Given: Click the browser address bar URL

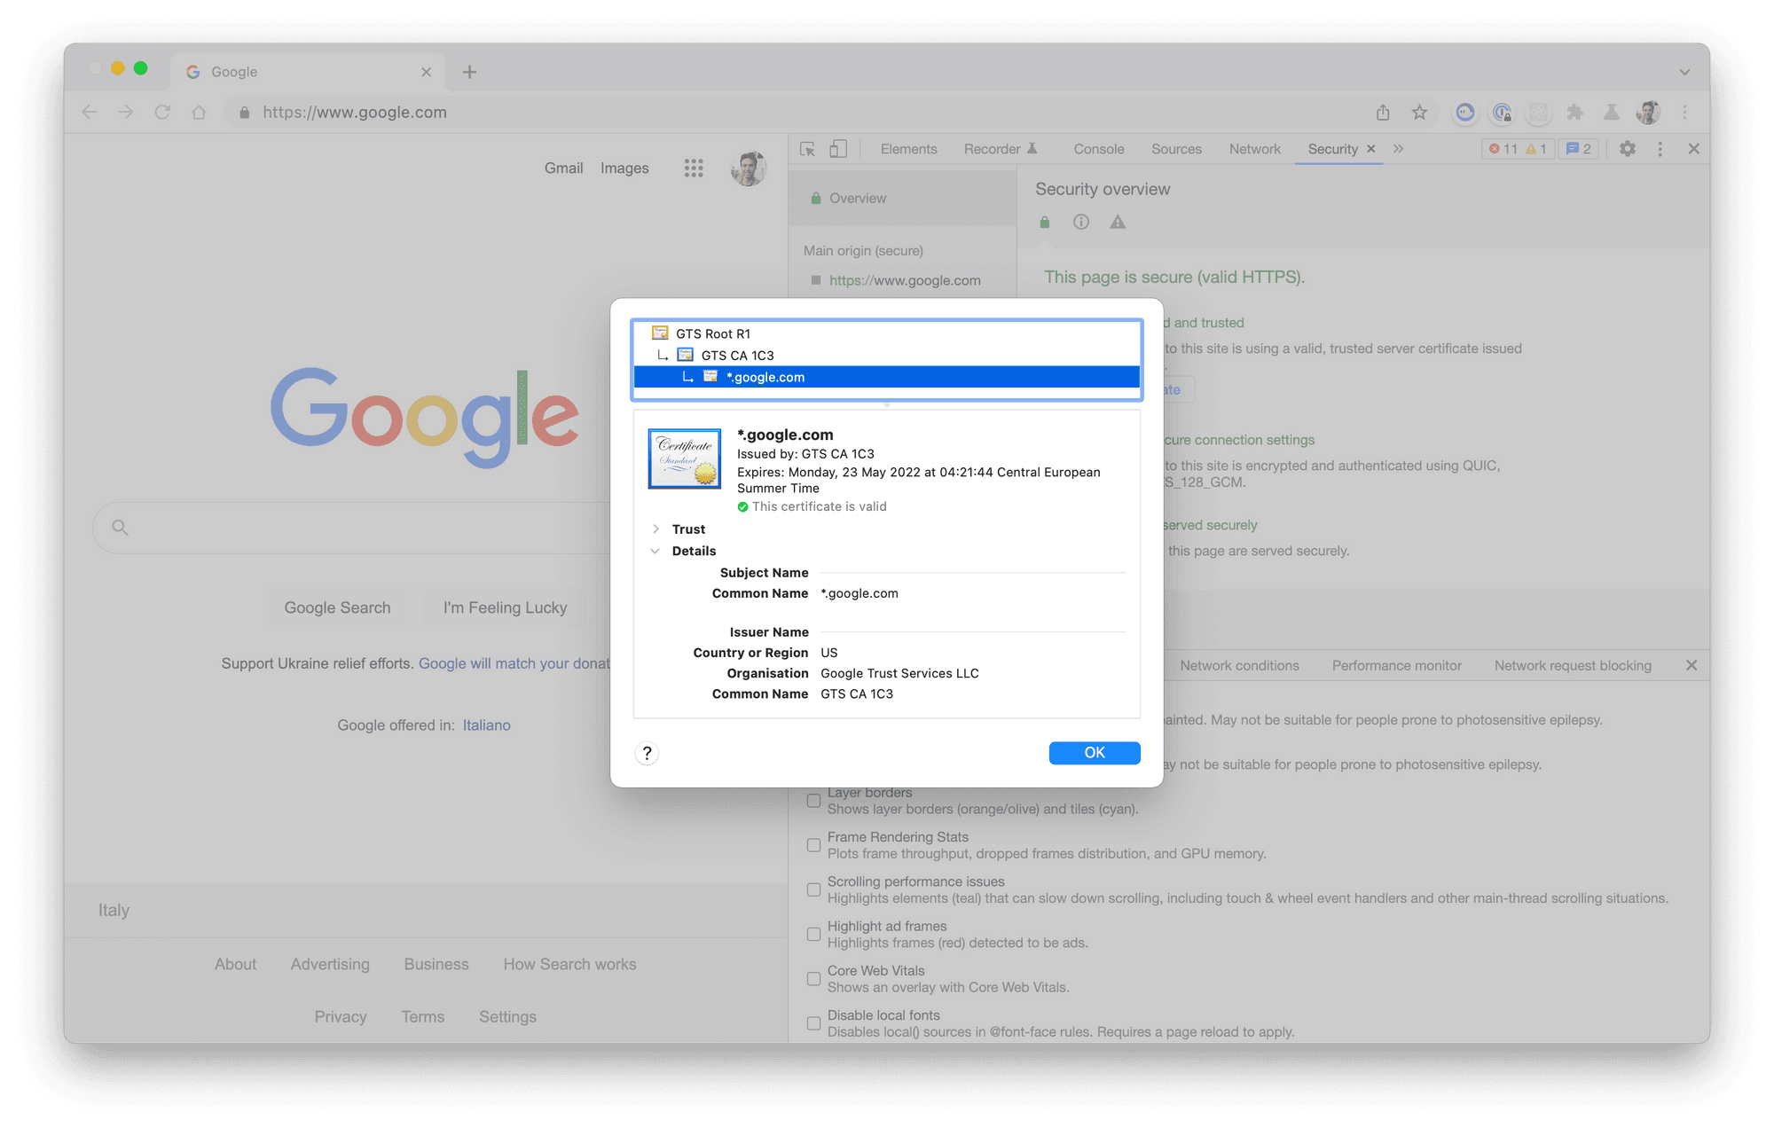Looking at the screenshot, I should [355, 113].
